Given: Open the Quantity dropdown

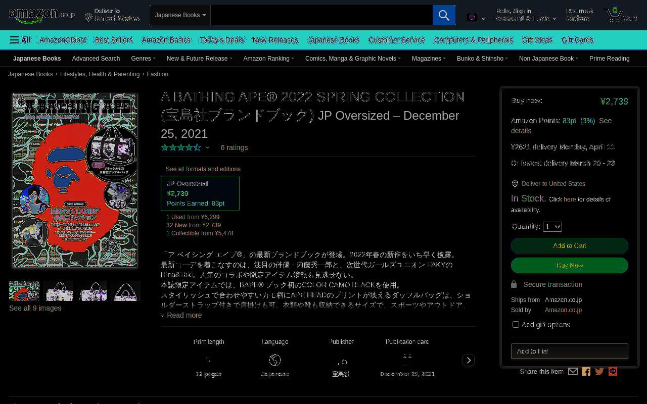Looking at the screenshot, I should click(x=552, y=226).
